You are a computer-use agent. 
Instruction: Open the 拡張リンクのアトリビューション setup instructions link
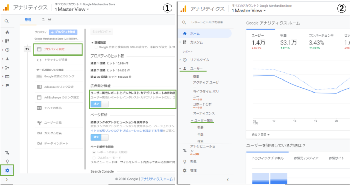pos(127,131)
